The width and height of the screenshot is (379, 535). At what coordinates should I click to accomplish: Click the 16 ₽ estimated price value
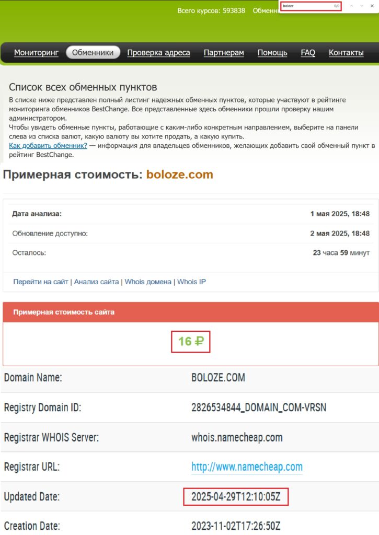click(191, 342)
